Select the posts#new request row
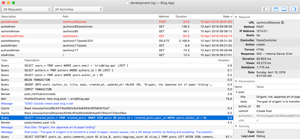The width and height of the screenshot is (300, 139). pyautogui.click(x=116, y=26)
